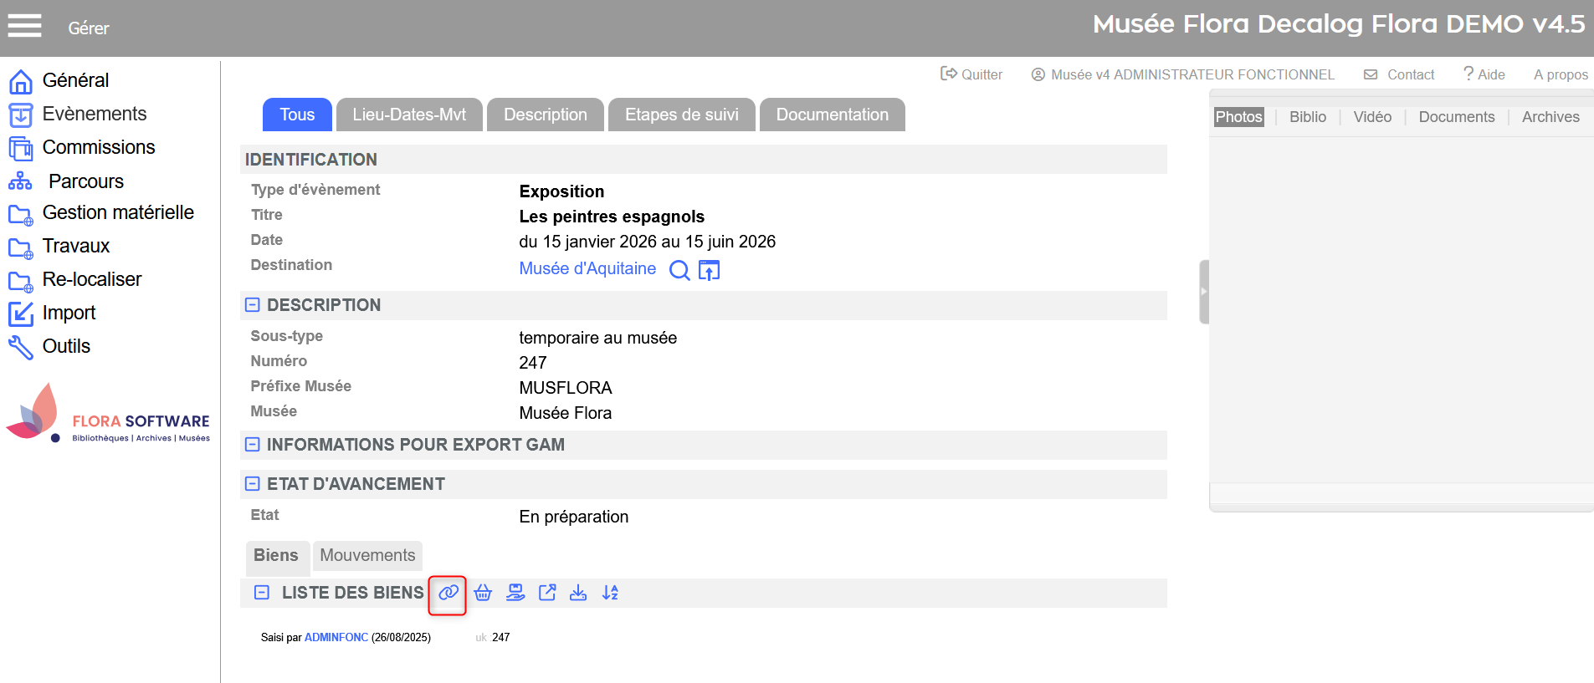The width and height of the screenshot is (1594, 683).
Task: Collapse the ETAT D'AVANCEMENT section
Action: click(252, 484)
